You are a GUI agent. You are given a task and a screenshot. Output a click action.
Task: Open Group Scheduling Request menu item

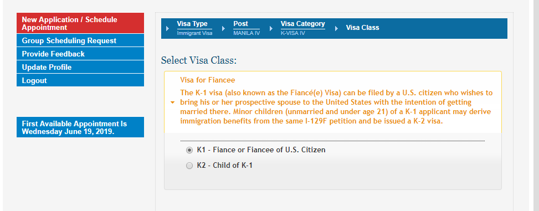coord(80,40)
